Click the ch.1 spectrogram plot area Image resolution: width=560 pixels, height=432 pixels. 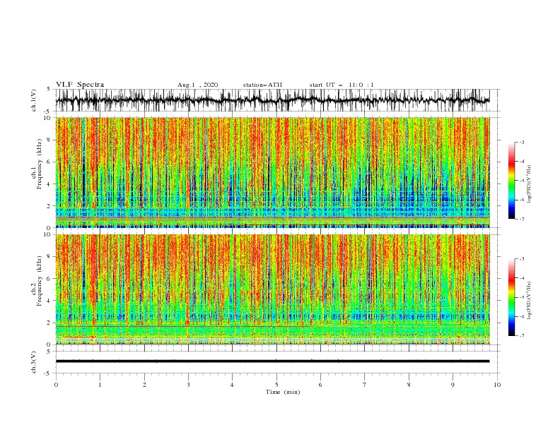[x=272, y=172]
